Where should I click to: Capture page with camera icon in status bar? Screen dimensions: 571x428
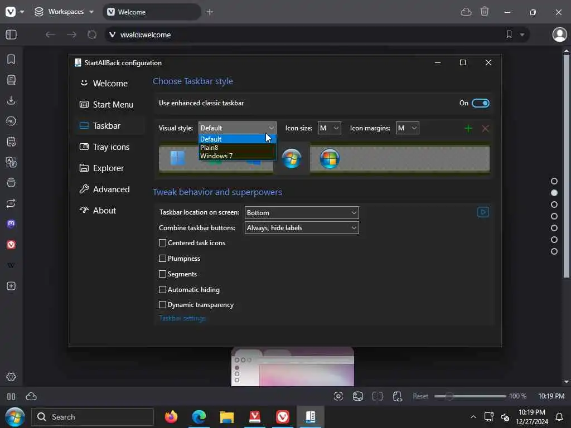338,396
